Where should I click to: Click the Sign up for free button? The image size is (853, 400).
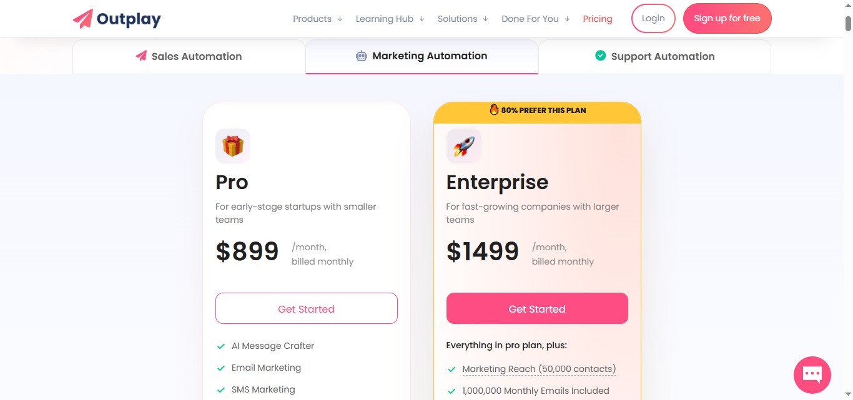(727, 18)
